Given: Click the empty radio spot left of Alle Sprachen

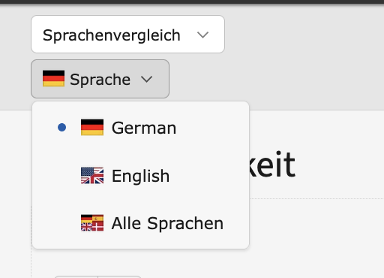Looking at the screenshot, I should (61, 223).
